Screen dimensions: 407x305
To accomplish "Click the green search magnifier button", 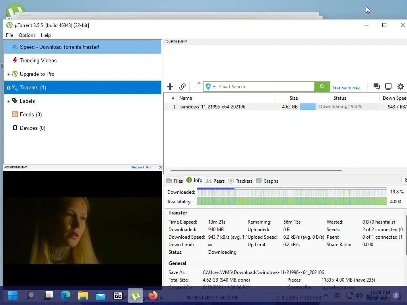I will [322, 87].
